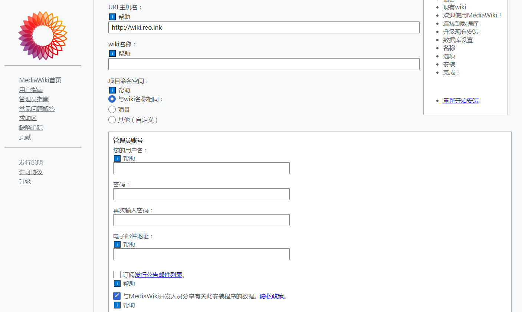Open help for 项目命名空间 setting
522x312 pixels.
(112, 90)
